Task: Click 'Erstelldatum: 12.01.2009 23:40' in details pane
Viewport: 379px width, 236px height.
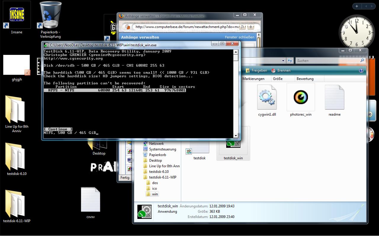Action: [211, 217]
